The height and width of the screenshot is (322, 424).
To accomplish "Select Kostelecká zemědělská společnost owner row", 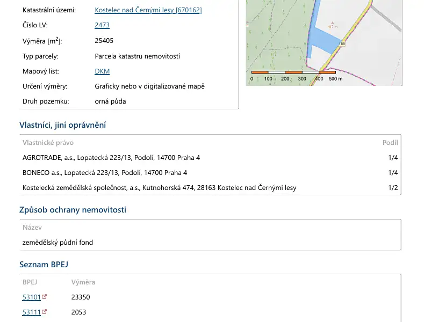I will point(210,188).
